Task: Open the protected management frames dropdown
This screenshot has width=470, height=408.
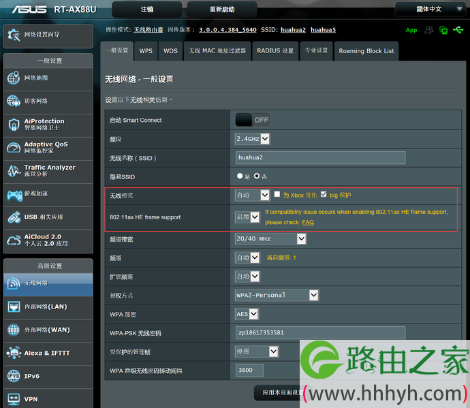Action: click(257, 351)
